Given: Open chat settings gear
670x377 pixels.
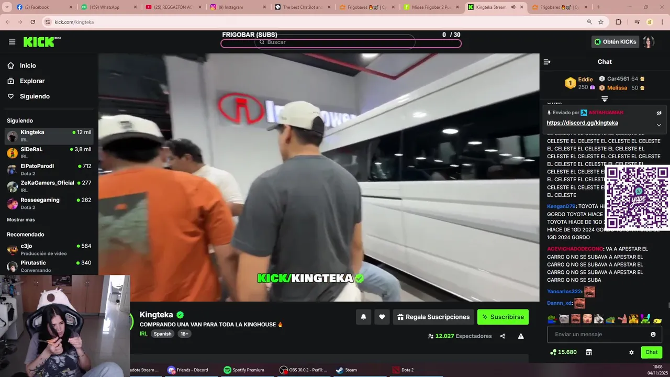Looking at the screenshot, I should tap(631, 352).
